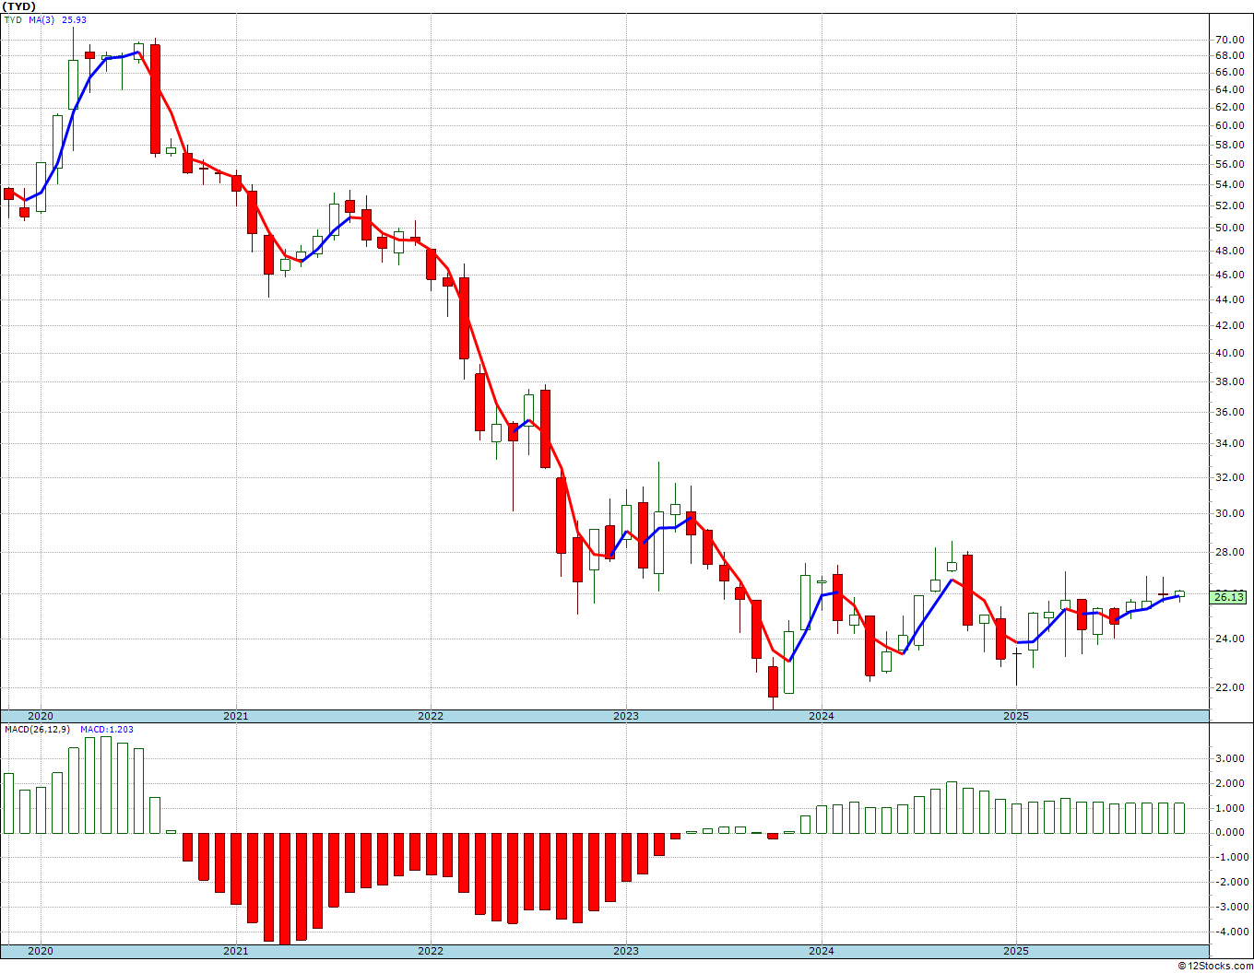Select the 0.000 MACD axis label
Image resolution: width=1254 pixels, height=973 pixels.
pos(1229,832)
